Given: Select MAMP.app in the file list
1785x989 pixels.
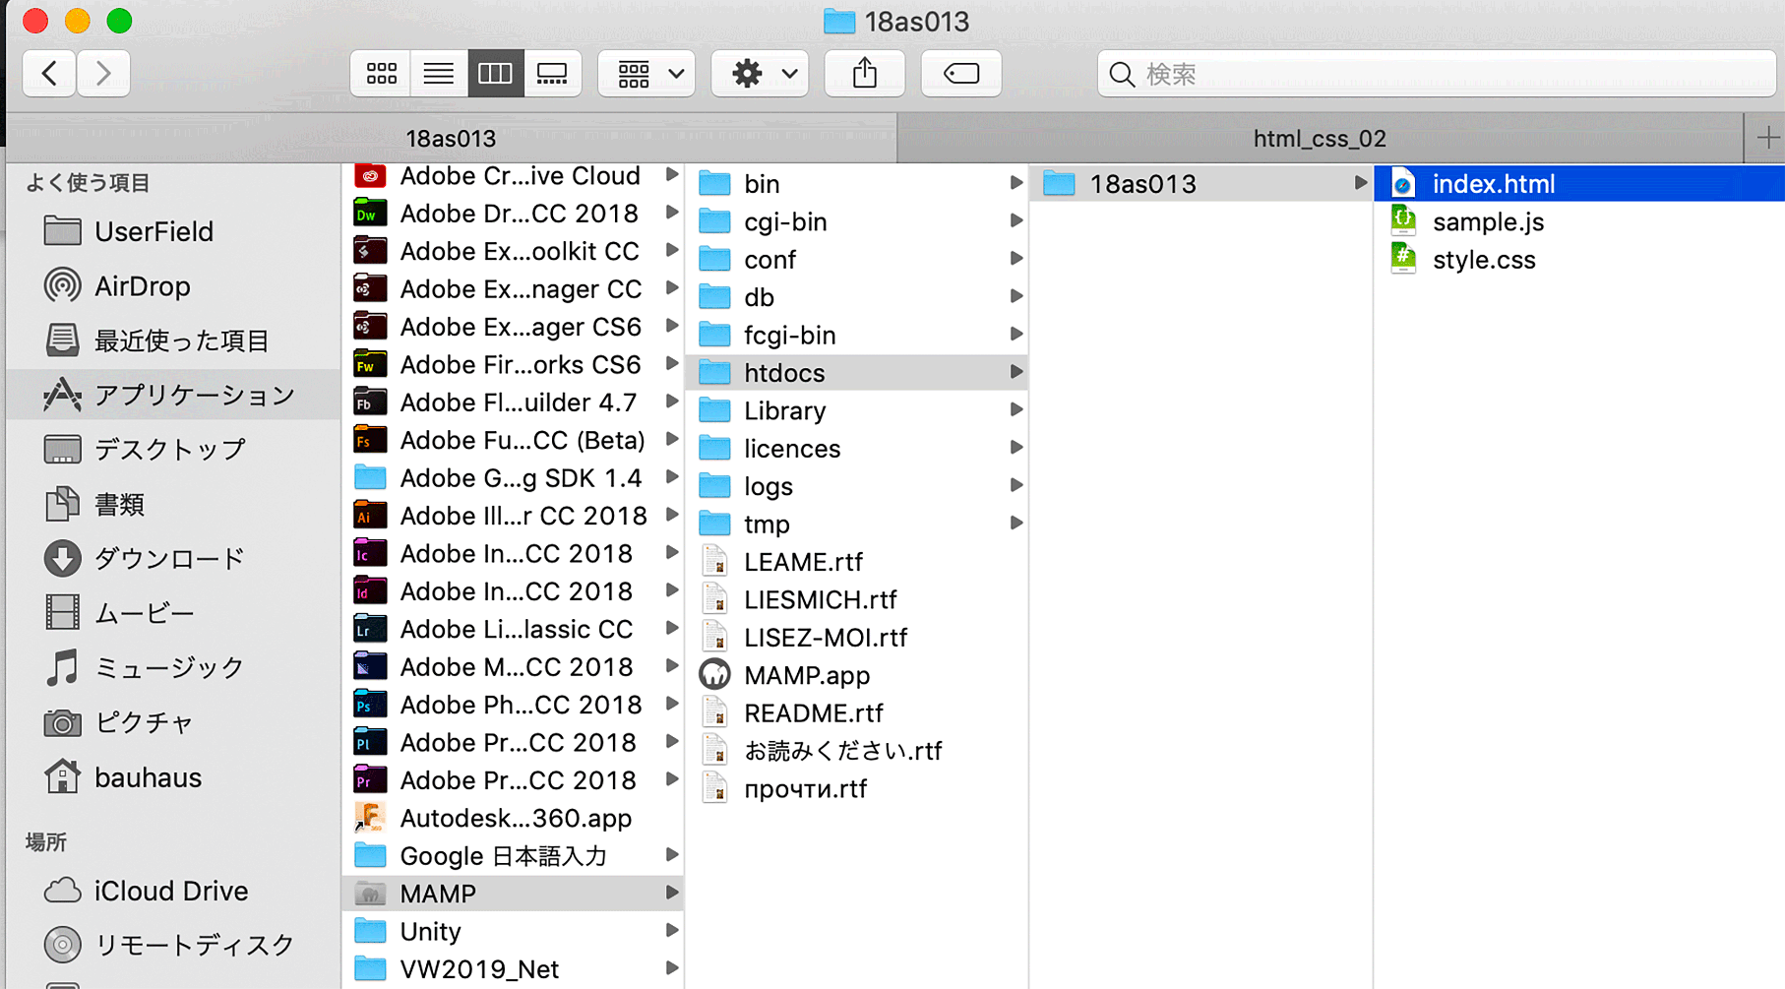Looking at the screenshot, I should [x=806, y=675].
